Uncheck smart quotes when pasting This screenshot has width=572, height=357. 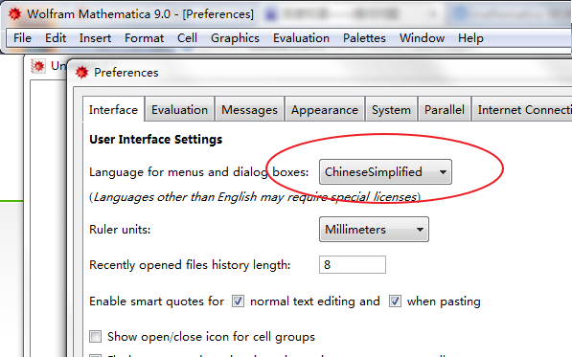(x=395, y=301)
